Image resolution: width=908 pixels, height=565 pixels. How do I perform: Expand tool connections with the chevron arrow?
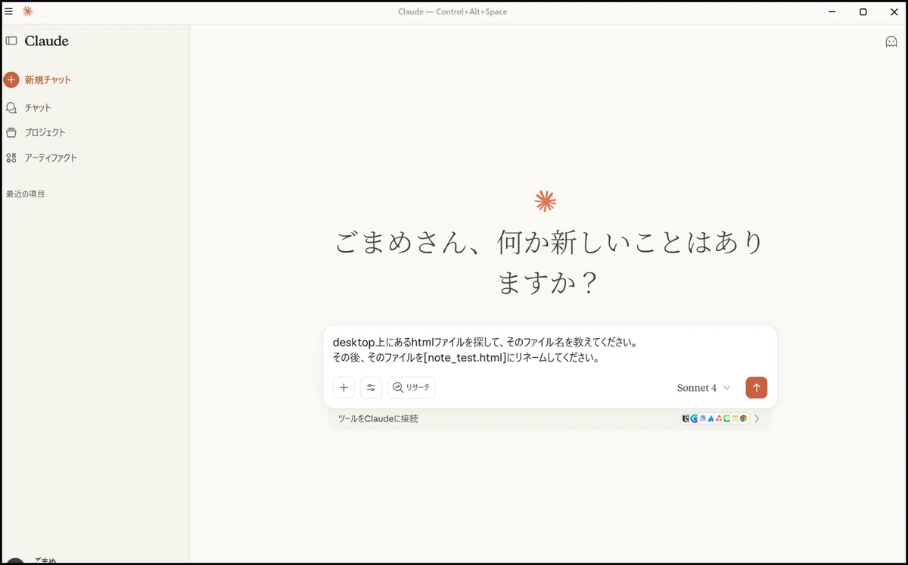757,418
